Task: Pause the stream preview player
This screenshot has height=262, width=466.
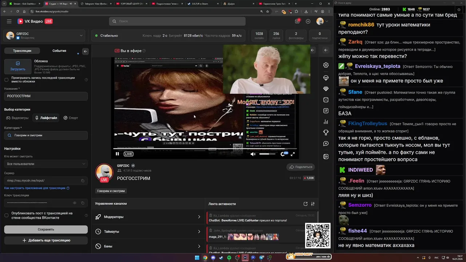Action: (x=117, y=154)
